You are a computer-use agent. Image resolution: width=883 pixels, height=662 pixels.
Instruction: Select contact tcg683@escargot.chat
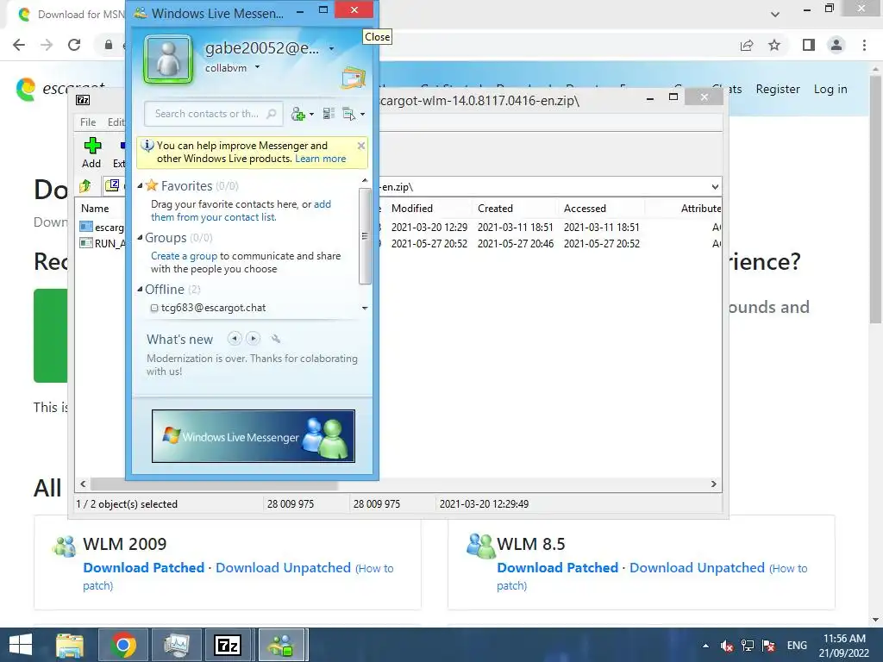tap(214, 308)
